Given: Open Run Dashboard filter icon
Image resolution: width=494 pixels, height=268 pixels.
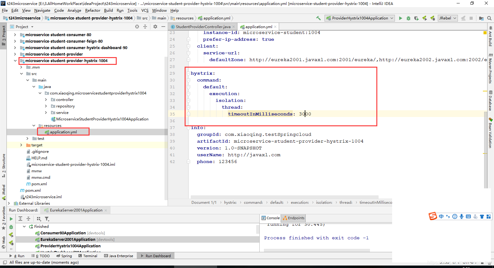Looking at the screenshot, I should point(47,219).
